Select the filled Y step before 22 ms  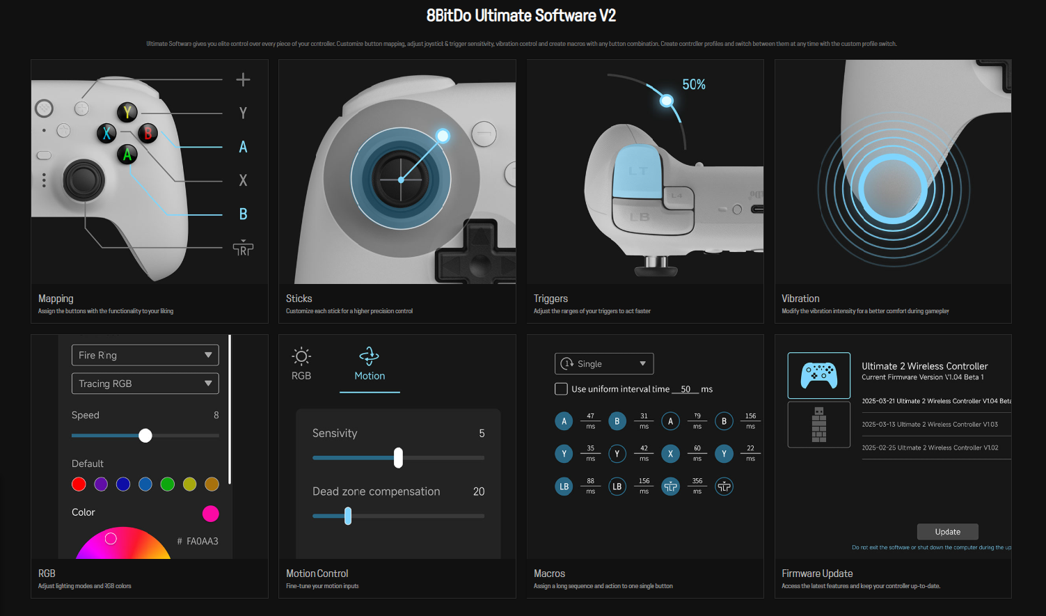(x=724, y=454)
